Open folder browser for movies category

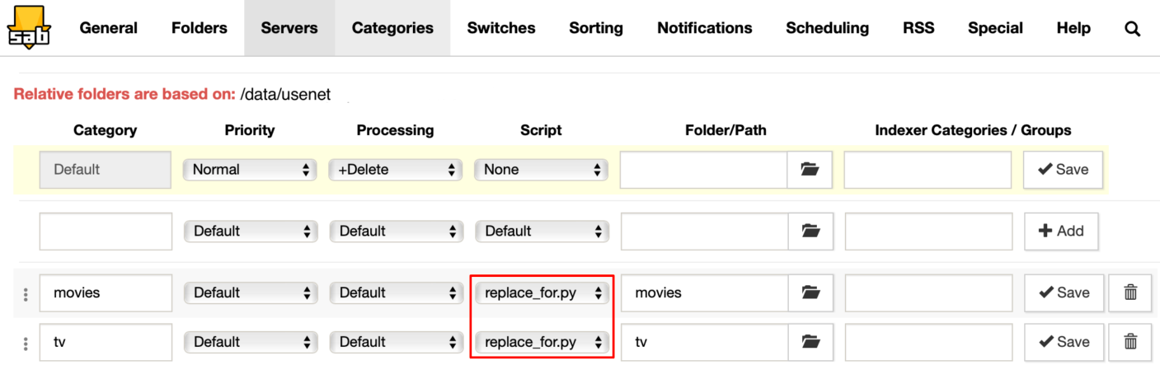click(x=810, y=292)
